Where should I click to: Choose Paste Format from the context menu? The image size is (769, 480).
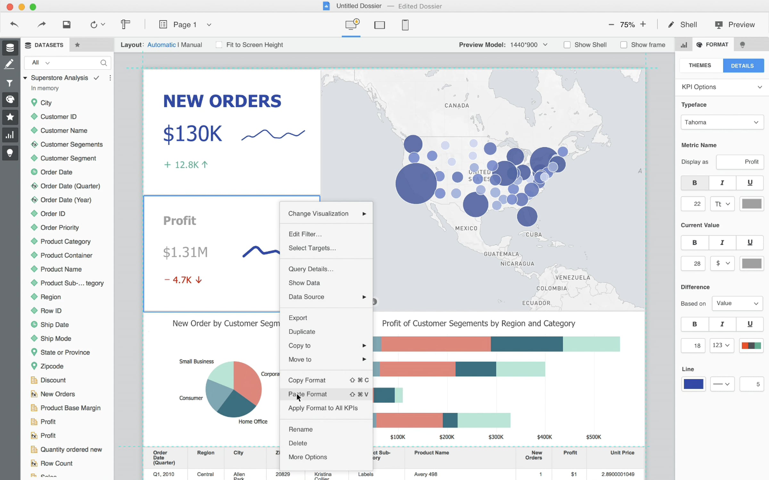coord(308,394)
